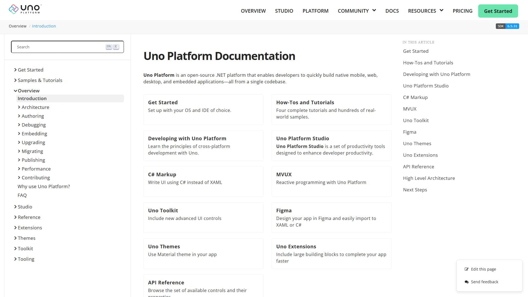Image resolution: width=528 pixels, height=297 pixels.
Task: Jump to High Level Architecture in outline
Action: (429, 178)
